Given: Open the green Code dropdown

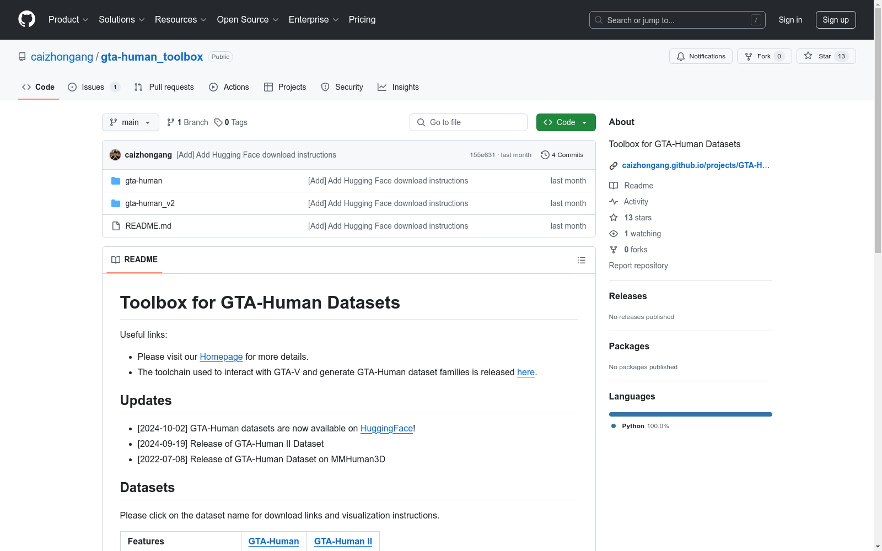Looking at the screenshot, I should tap(566, 122).
